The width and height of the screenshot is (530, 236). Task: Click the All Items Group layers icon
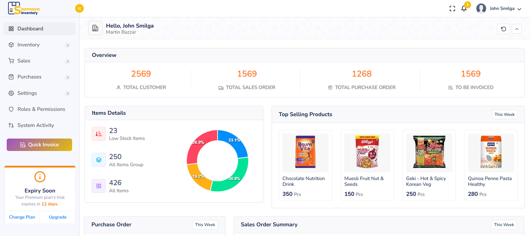click(x=98, y=160)
